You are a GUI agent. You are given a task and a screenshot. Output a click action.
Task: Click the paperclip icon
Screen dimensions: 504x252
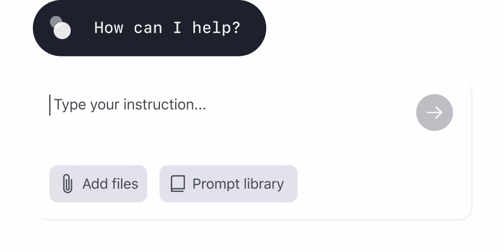pos(67,184)
